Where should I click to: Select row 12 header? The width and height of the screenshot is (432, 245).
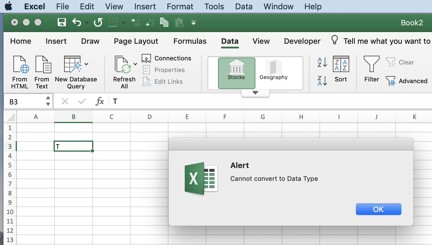point(10,230)
